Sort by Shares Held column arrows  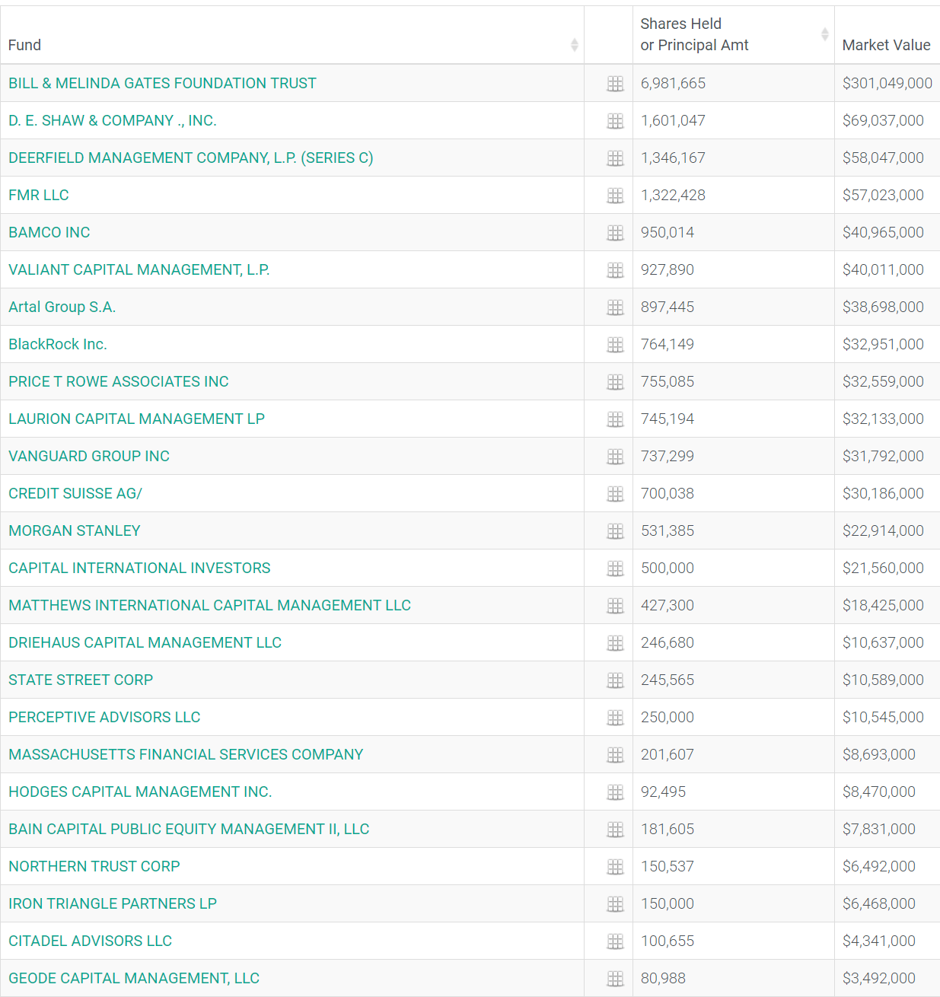point(824,34)
